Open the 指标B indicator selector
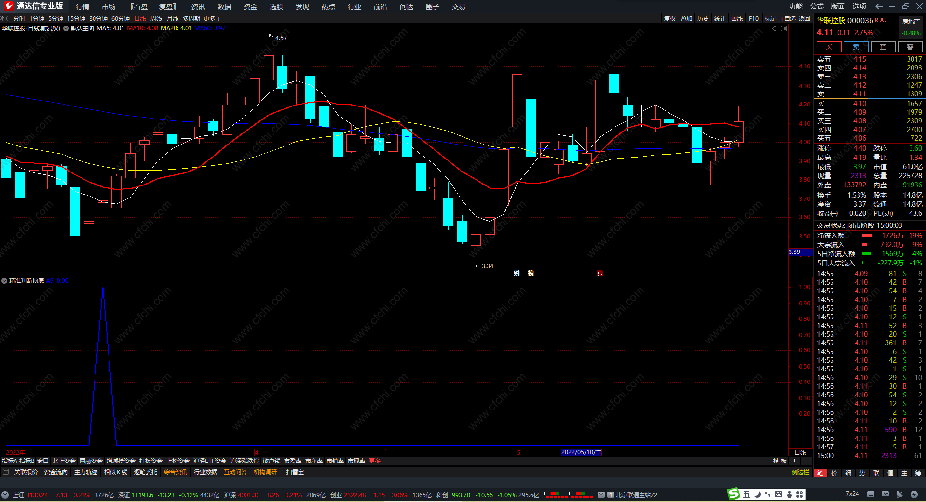The height and width of the screenshot is (502, 926). (x=27, y=461)
